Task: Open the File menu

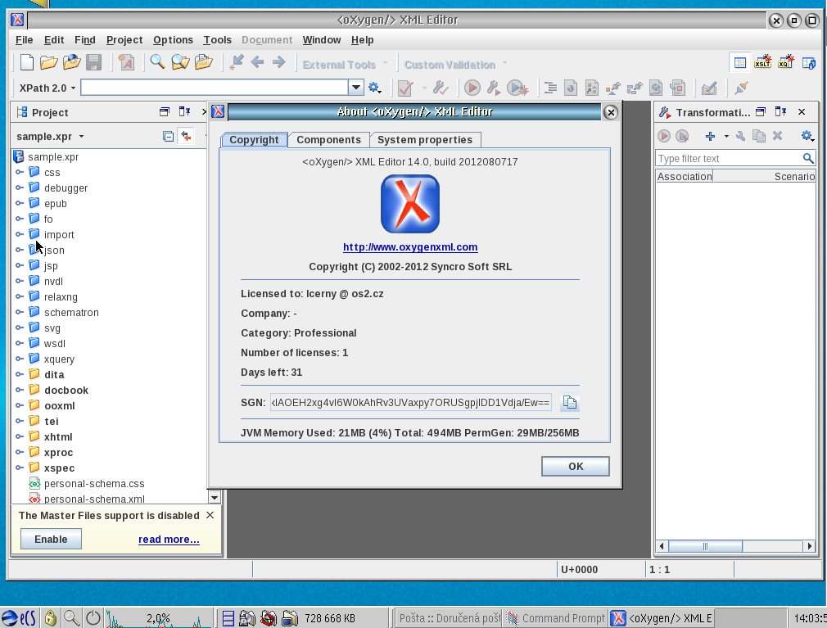Action: (25, 40)
